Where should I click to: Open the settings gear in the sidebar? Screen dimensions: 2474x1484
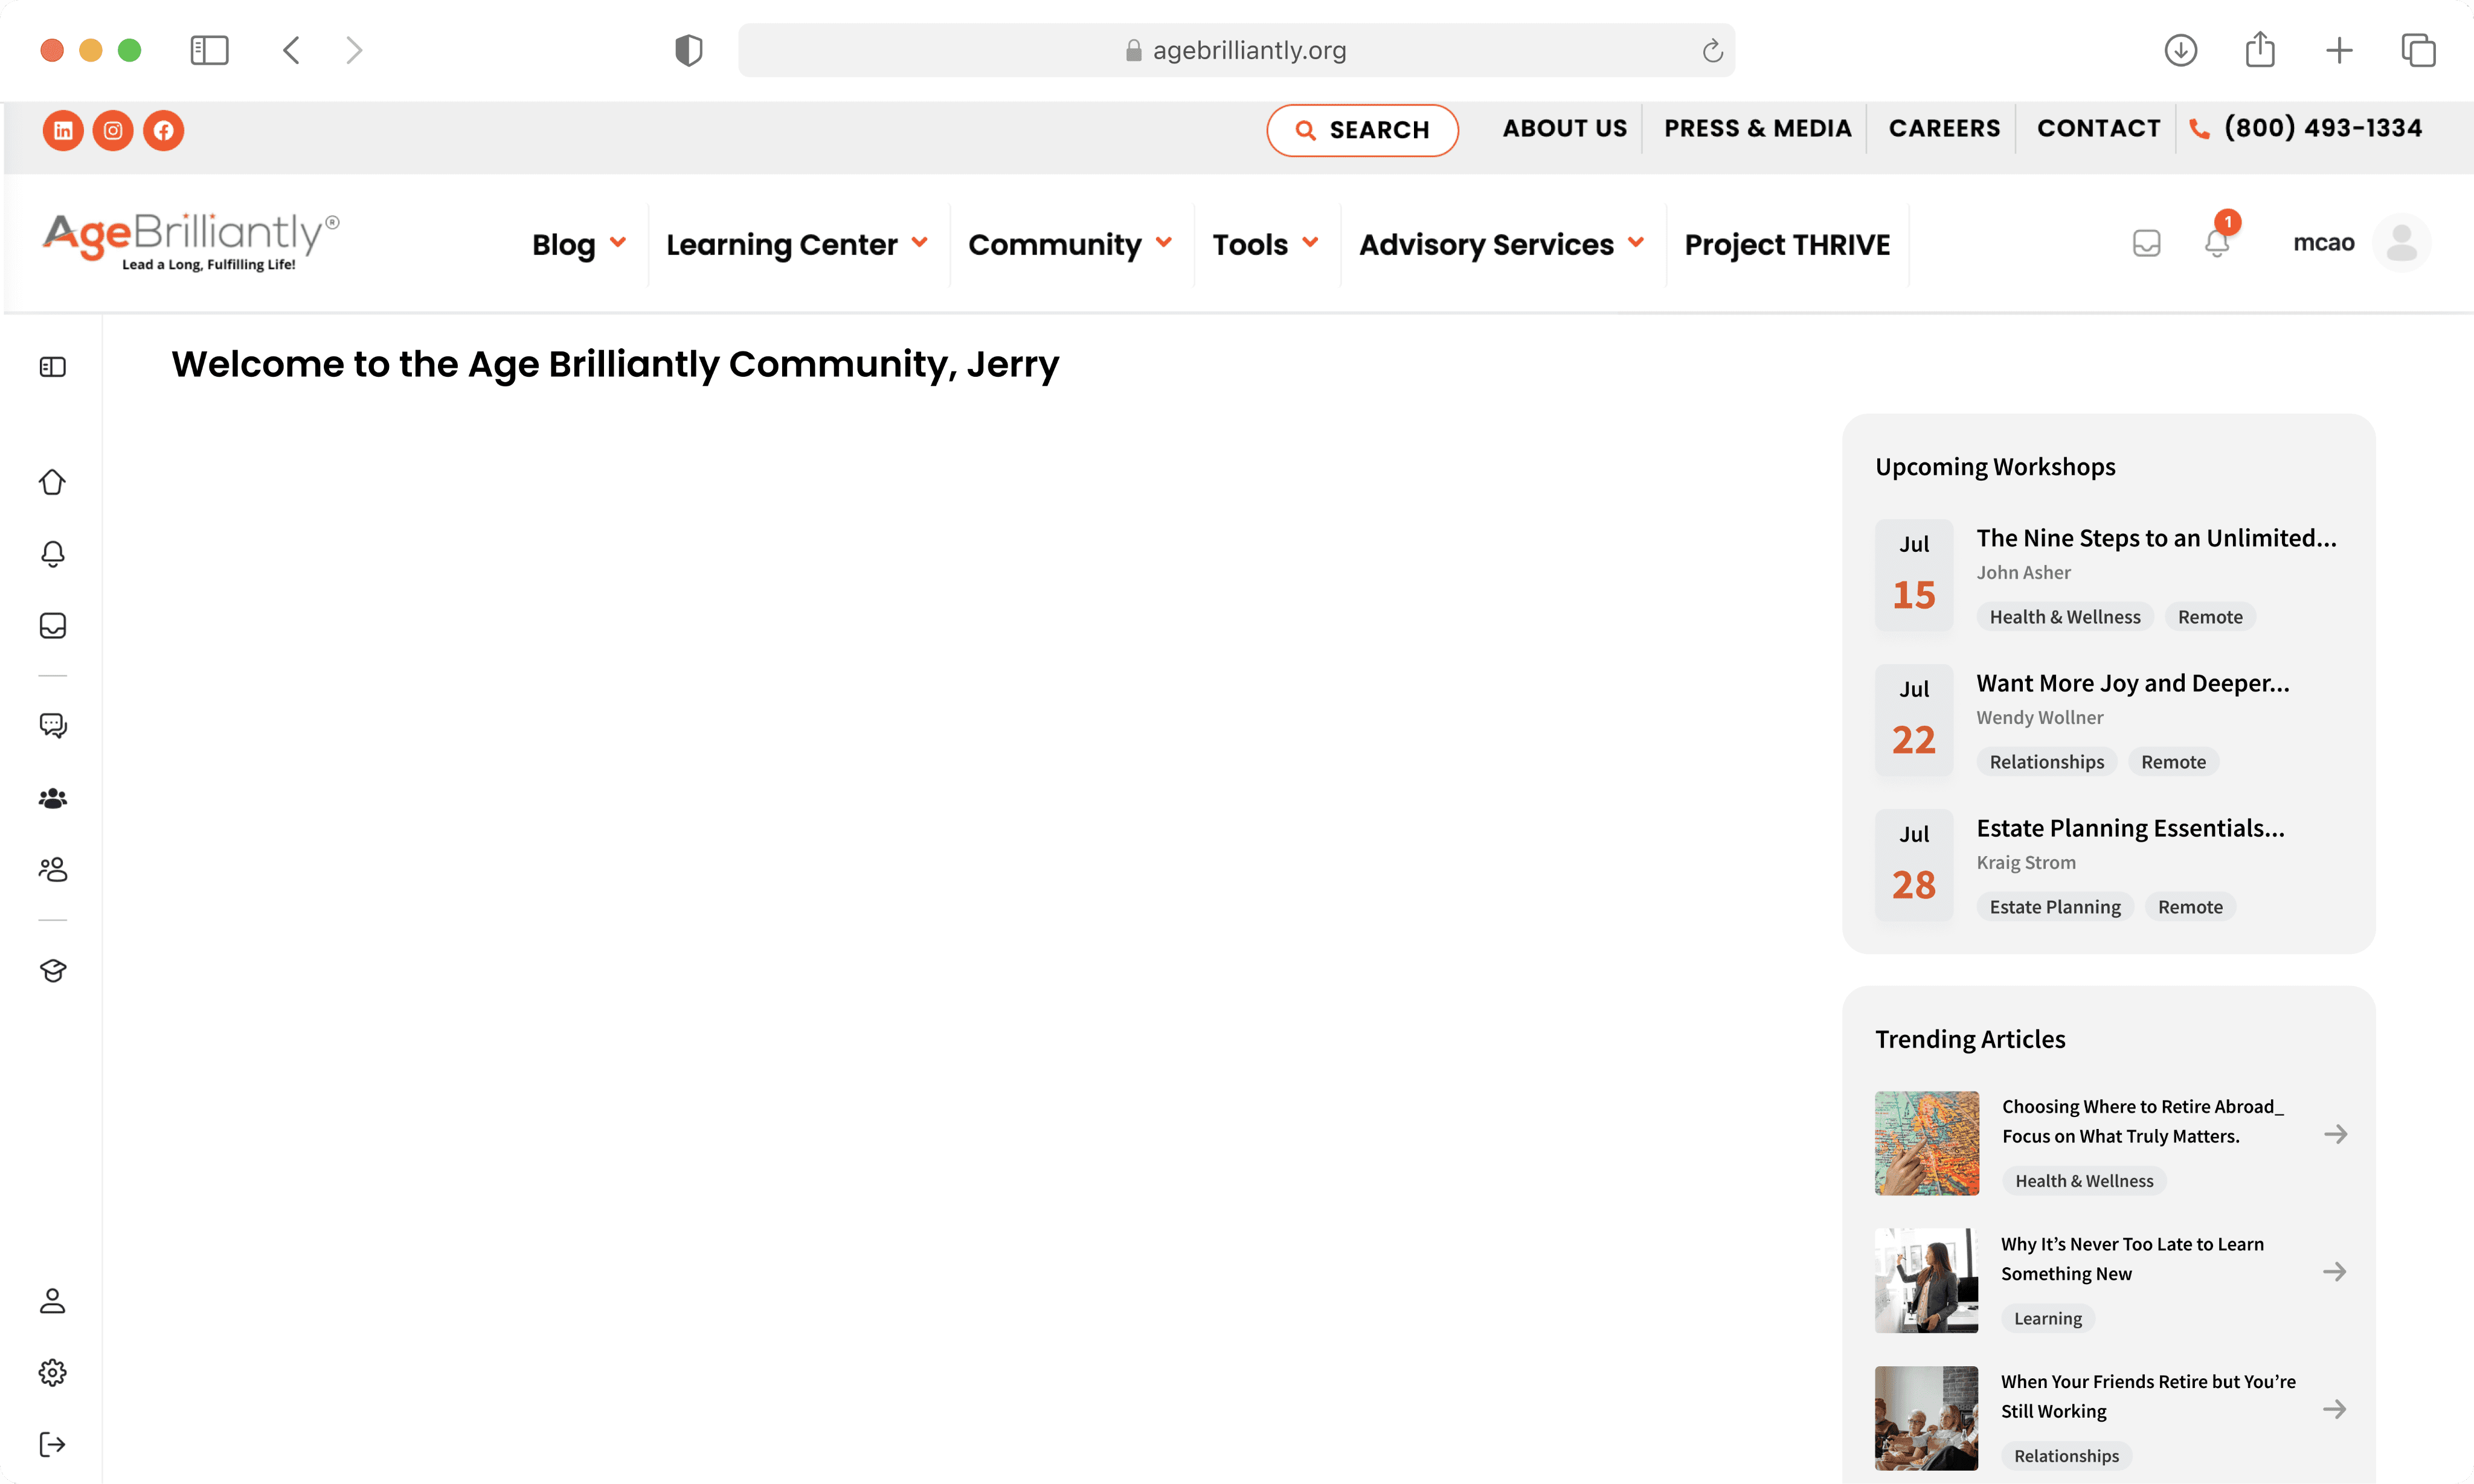click(53, 1372)
